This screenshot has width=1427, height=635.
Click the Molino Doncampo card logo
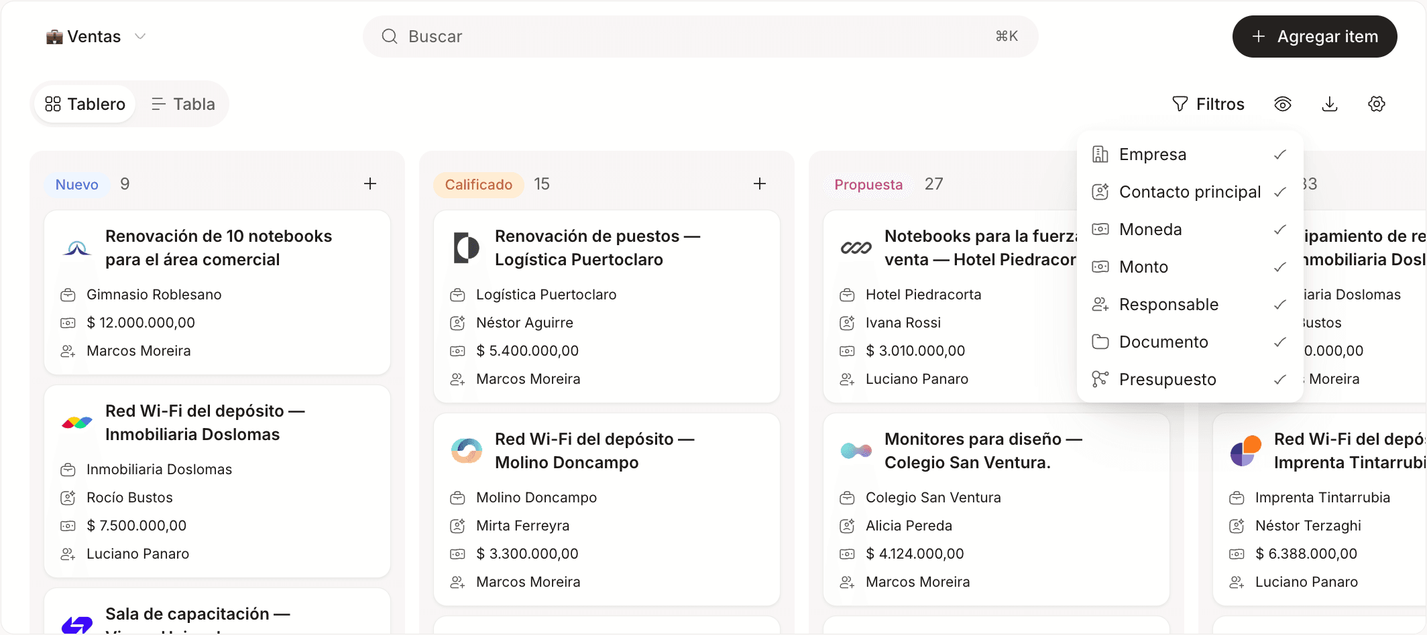[x=467, y=451]
